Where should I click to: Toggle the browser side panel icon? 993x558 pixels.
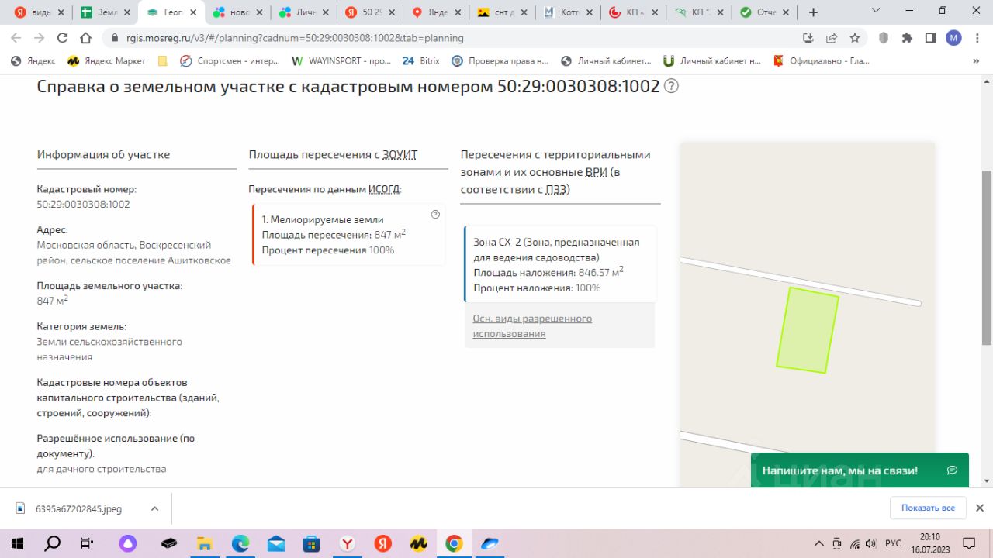[930, 38]
